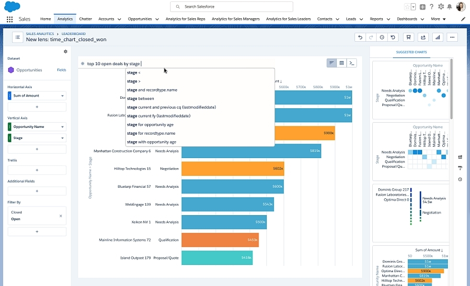Open the notifications bell

(x=449, y=7)
